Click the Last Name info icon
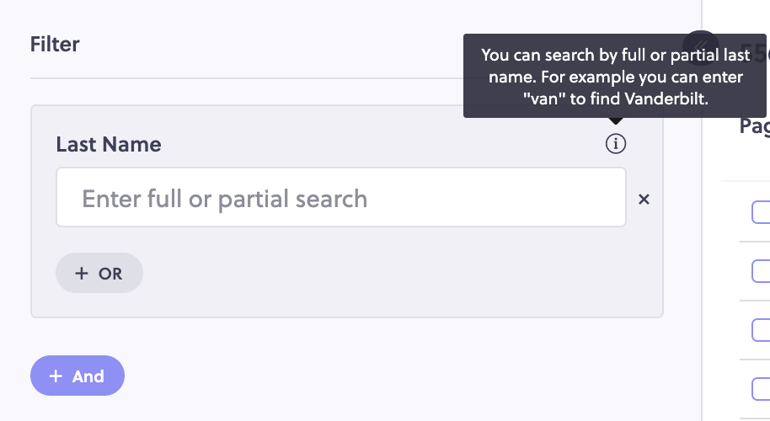The image size is (770, 421). pyautogui.click(x=615, y=144)
